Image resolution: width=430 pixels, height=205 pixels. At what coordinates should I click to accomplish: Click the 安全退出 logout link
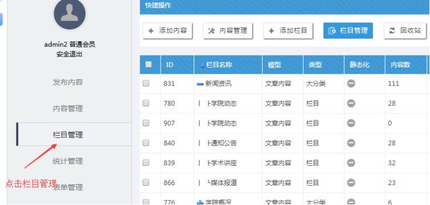[69, 54]
